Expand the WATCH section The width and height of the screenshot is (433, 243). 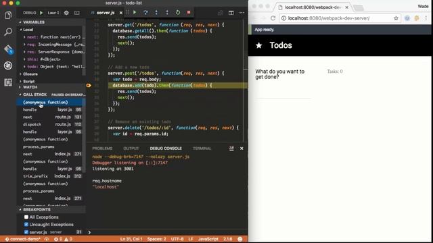30,87
